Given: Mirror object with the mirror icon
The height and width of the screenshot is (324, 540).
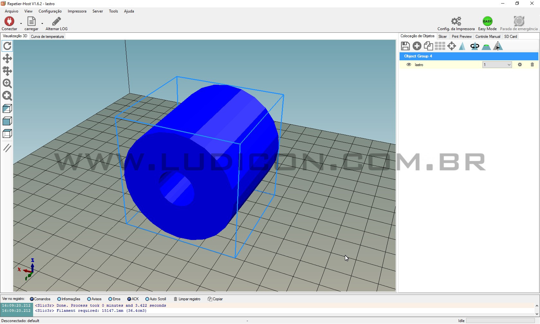Looking at the screenshot, I should click(498, 46).
